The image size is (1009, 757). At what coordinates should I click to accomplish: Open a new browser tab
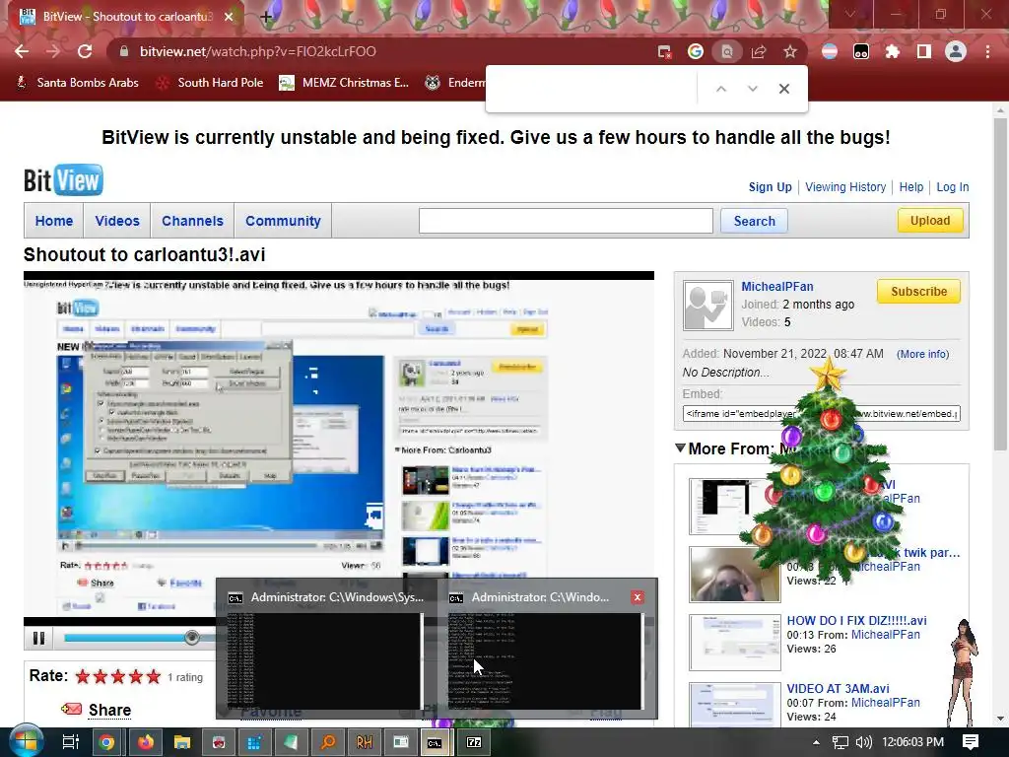pos(266,17)
